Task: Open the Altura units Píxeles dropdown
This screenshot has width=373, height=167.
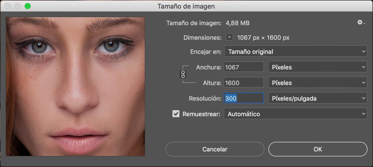Action: pos(318,83)
